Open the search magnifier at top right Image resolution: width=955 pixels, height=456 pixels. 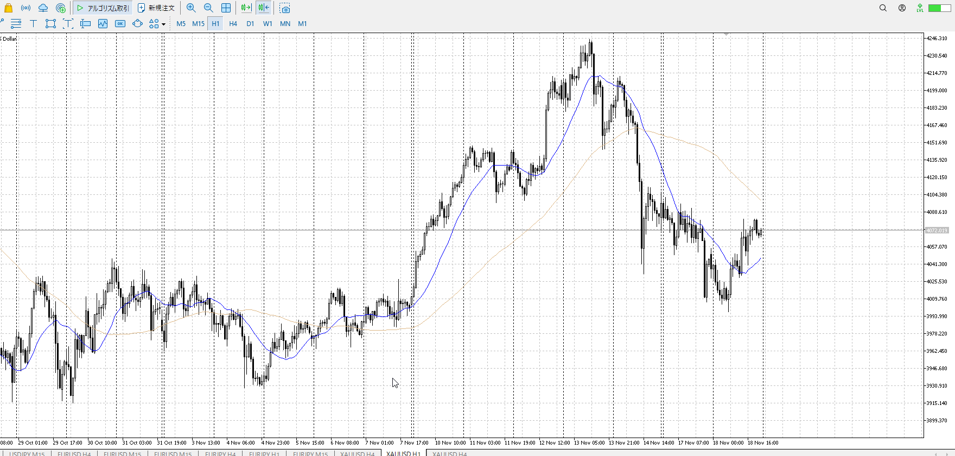883,8
